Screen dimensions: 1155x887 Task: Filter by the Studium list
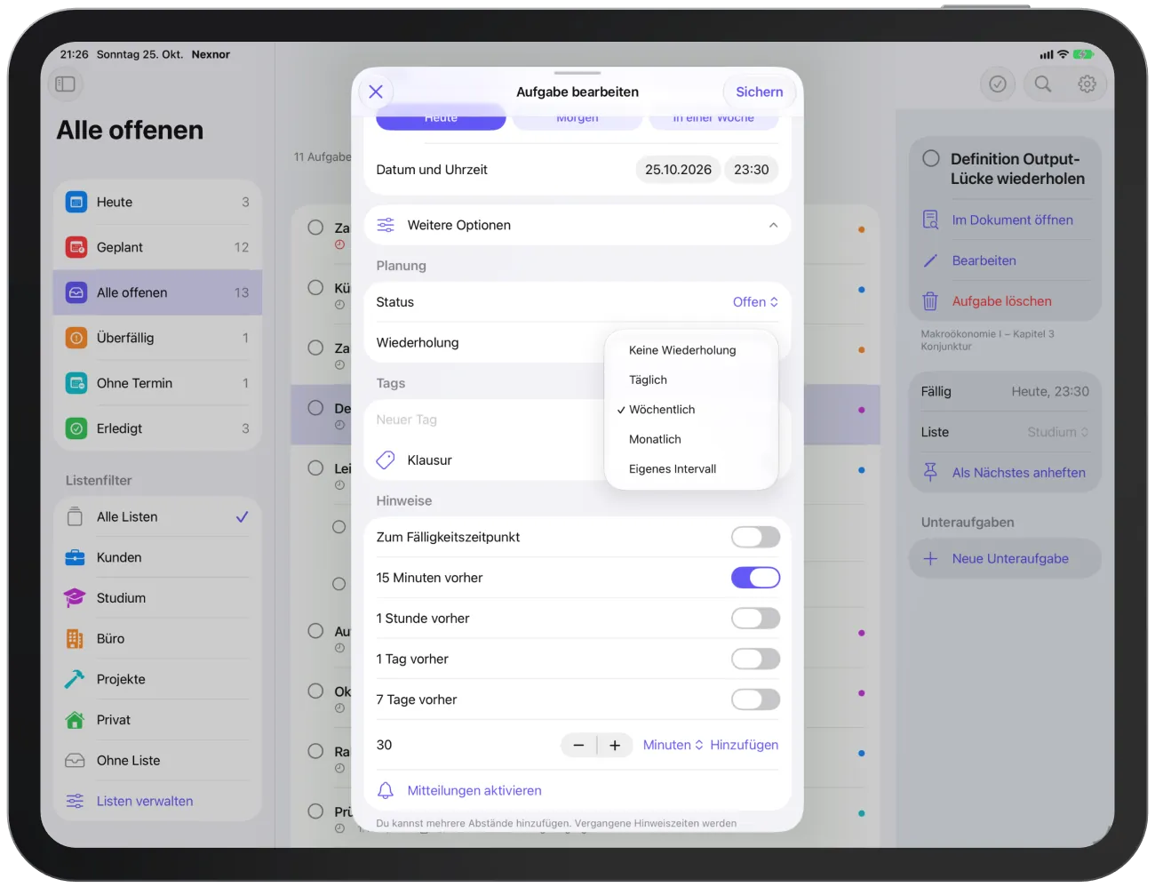click(x=157, y=598)
